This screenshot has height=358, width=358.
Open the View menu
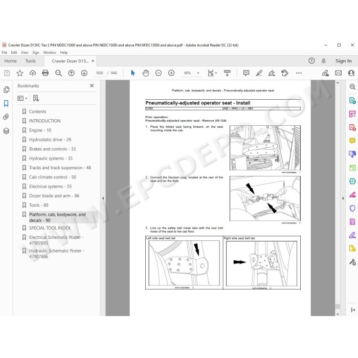(25, 53)
